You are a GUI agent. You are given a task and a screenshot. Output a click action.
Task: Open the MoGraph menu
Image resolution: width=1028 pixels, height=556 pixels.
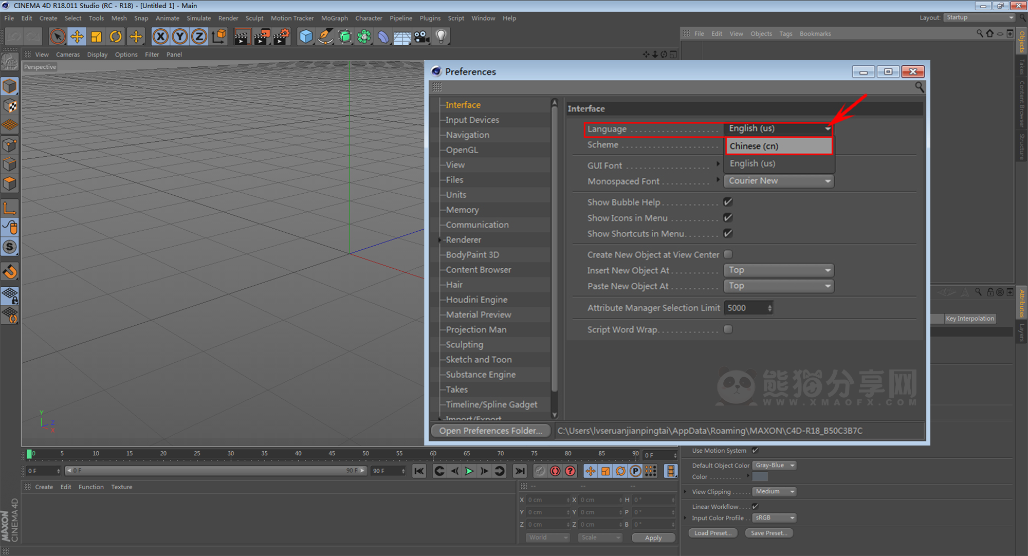tap(335, 18)
